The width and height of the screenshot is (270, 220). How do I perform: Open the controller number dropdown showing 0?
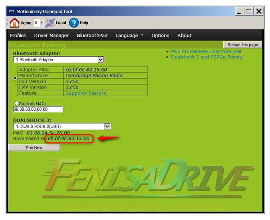(x=42, y=23)
